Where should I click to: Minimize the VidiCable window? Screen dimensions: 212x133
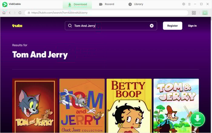(x=195, y=4)
